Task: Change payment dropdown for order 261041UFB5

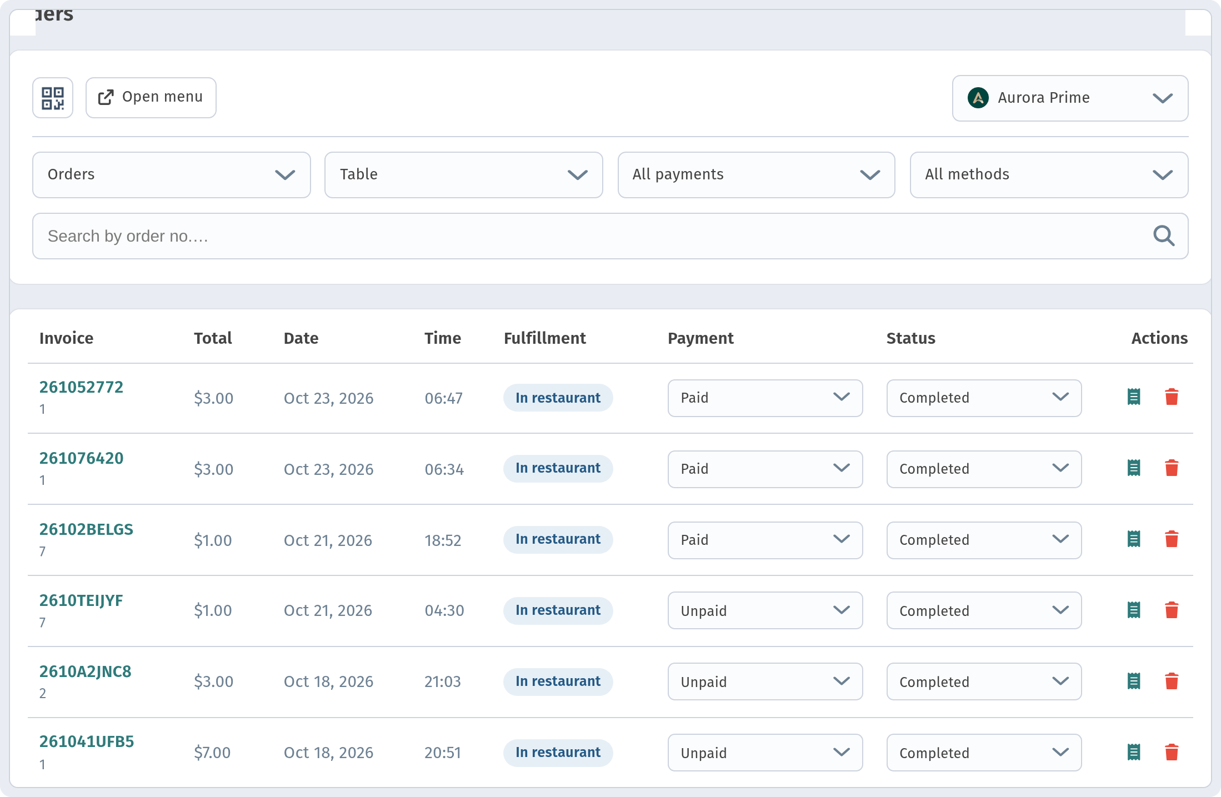Action: coord(765,753)
